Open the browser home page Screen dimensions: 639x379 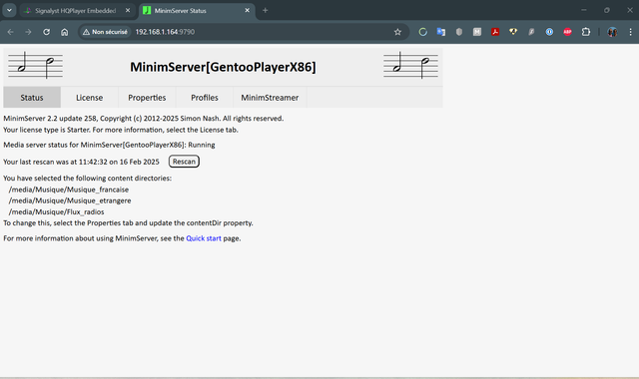(x=64, y=32)
